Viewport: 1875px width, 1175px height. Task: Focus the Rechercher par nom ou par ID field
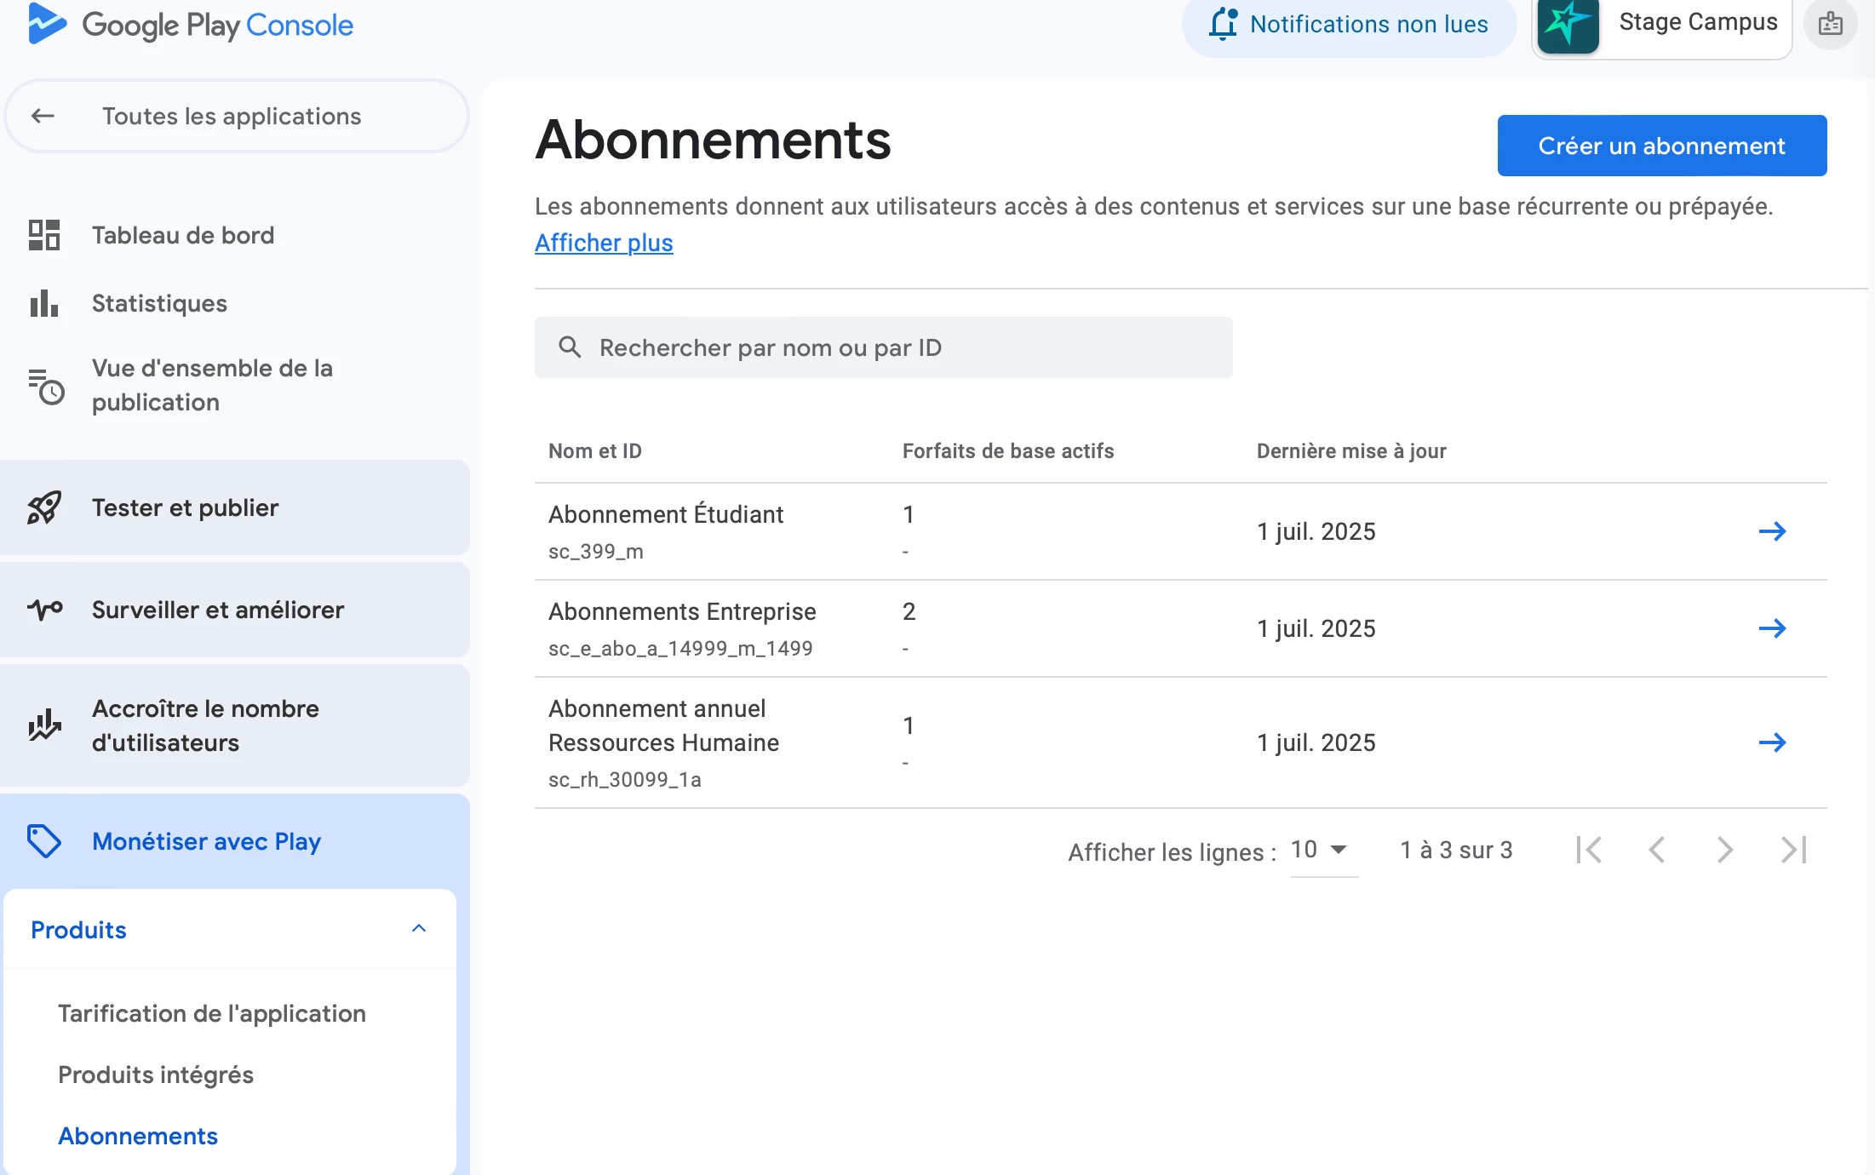click(x=883, y=347)
